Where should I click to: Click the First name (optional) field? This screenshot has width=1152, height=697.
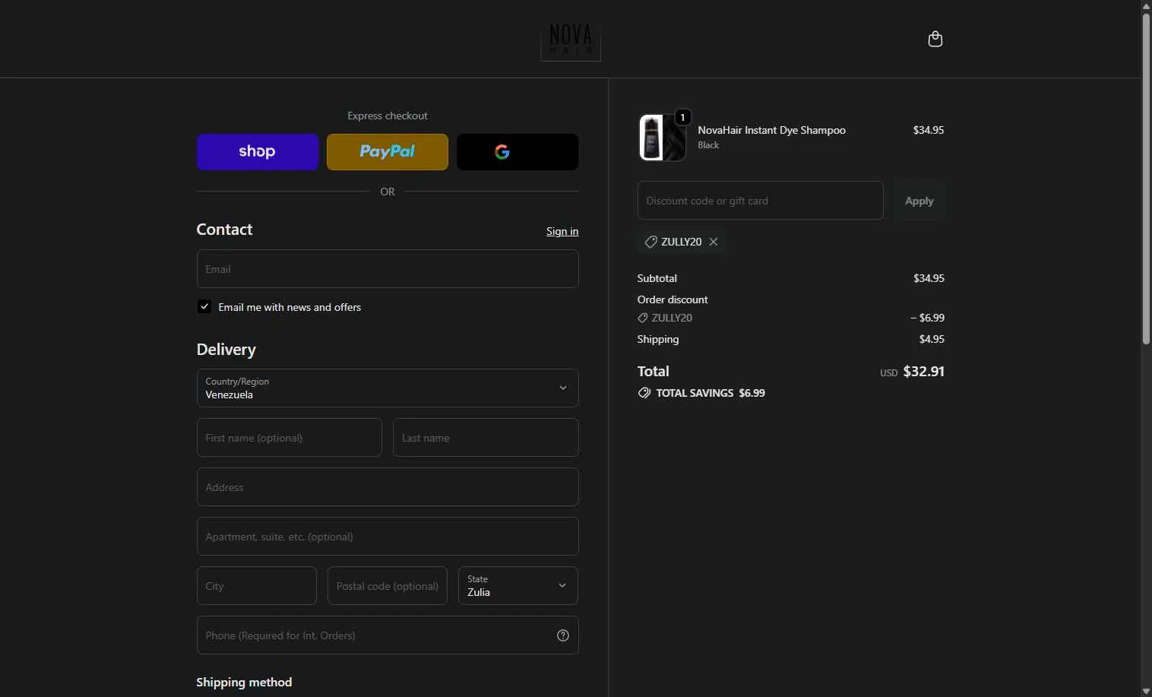click(290, 438)
